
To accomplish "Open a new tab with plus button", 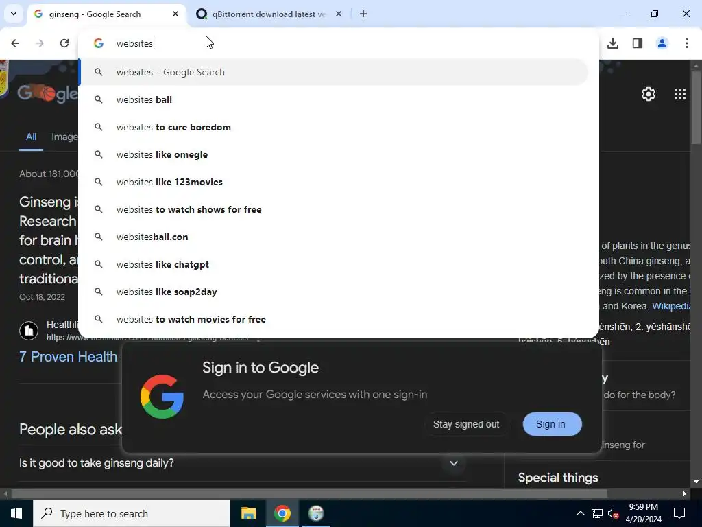I will click(363, 14).
